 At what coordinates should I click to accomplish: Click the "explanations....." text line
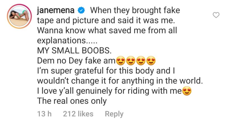click(67, 41)
